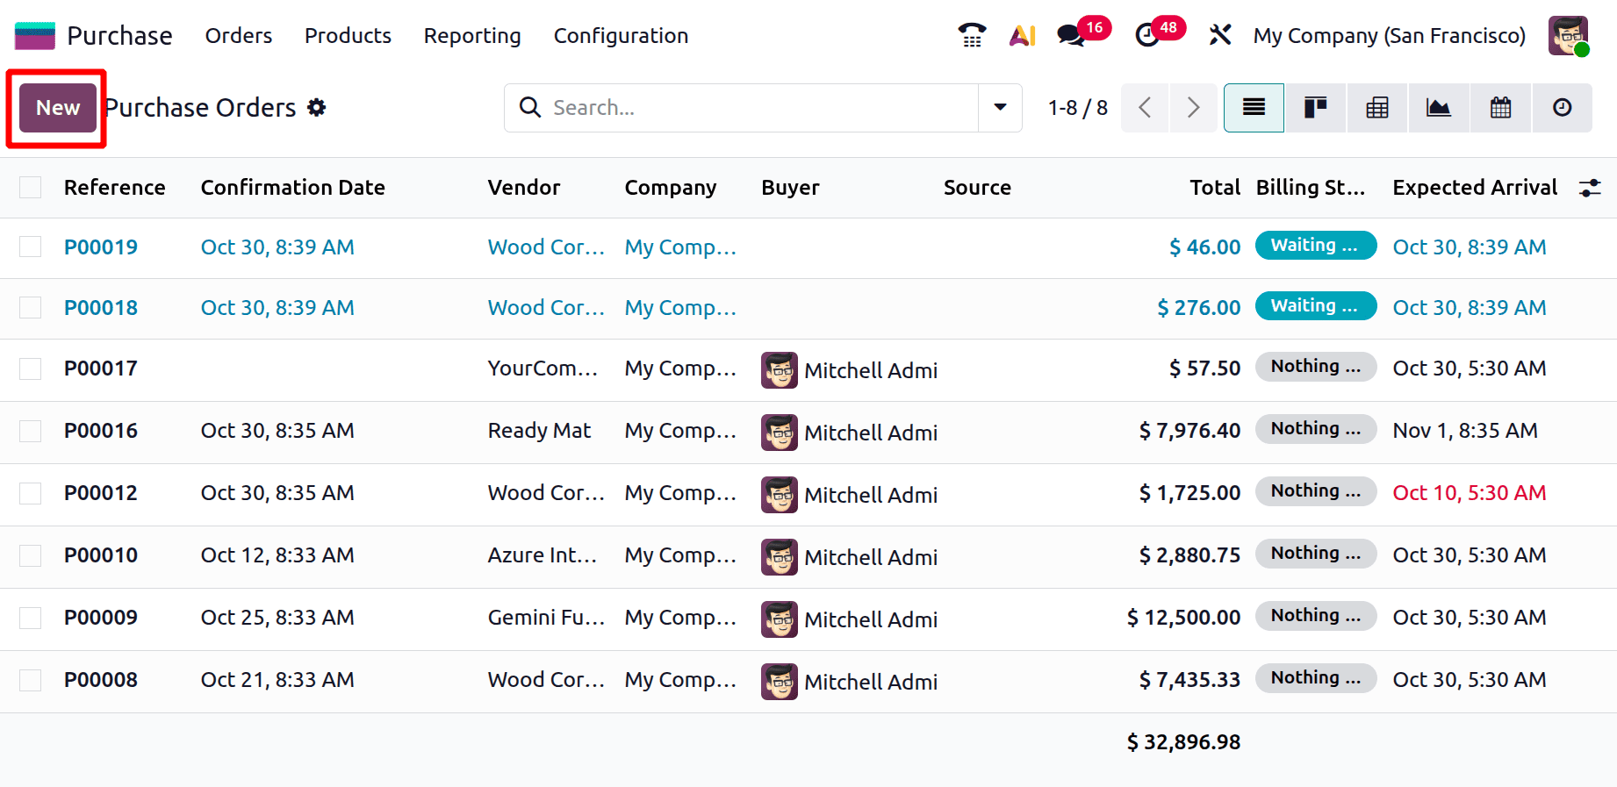Open the Purchase app home icon
Screen dimensions: 1617x787
click(x=35, y=36)
